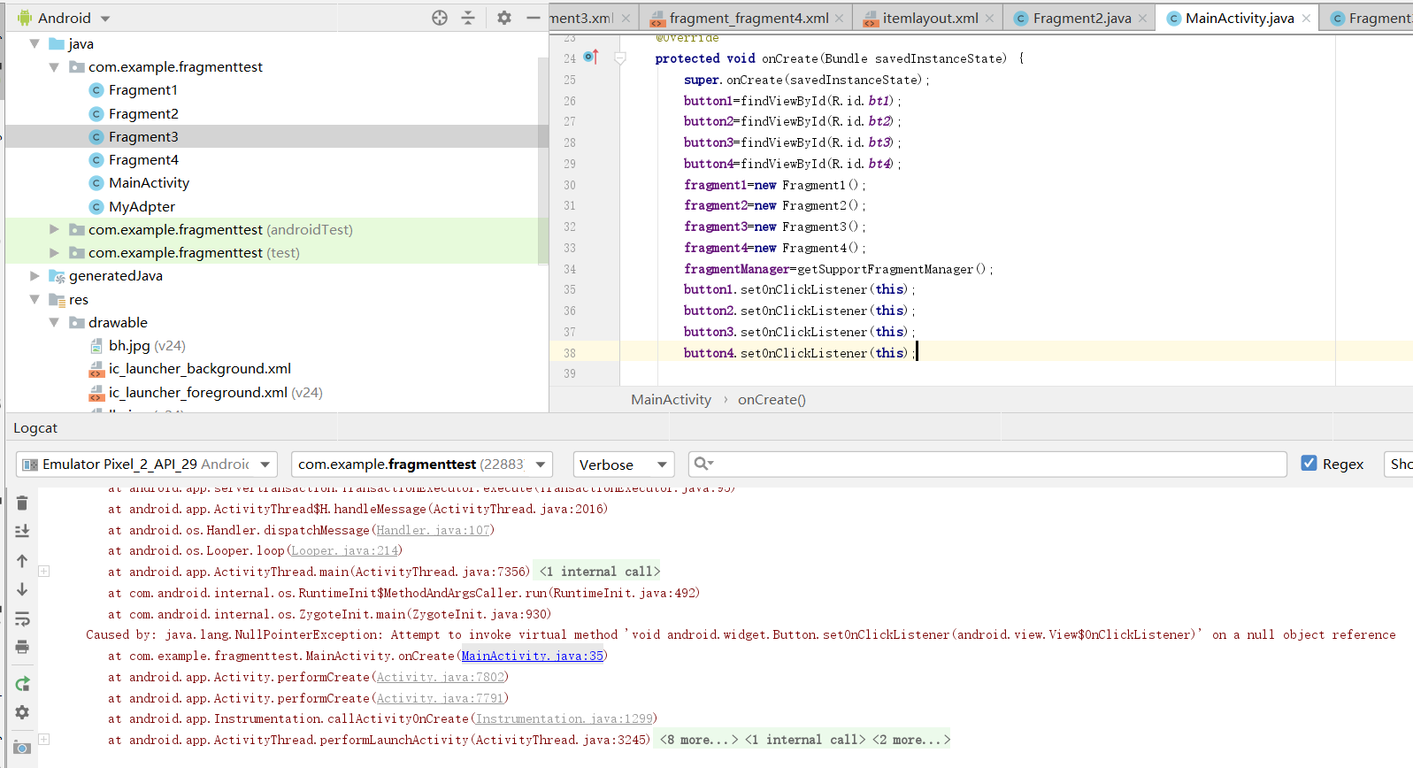Click the down stack trace arrow icon
Screen dimensions: 1413x768
pyautogui.click(x=22, y=589)
